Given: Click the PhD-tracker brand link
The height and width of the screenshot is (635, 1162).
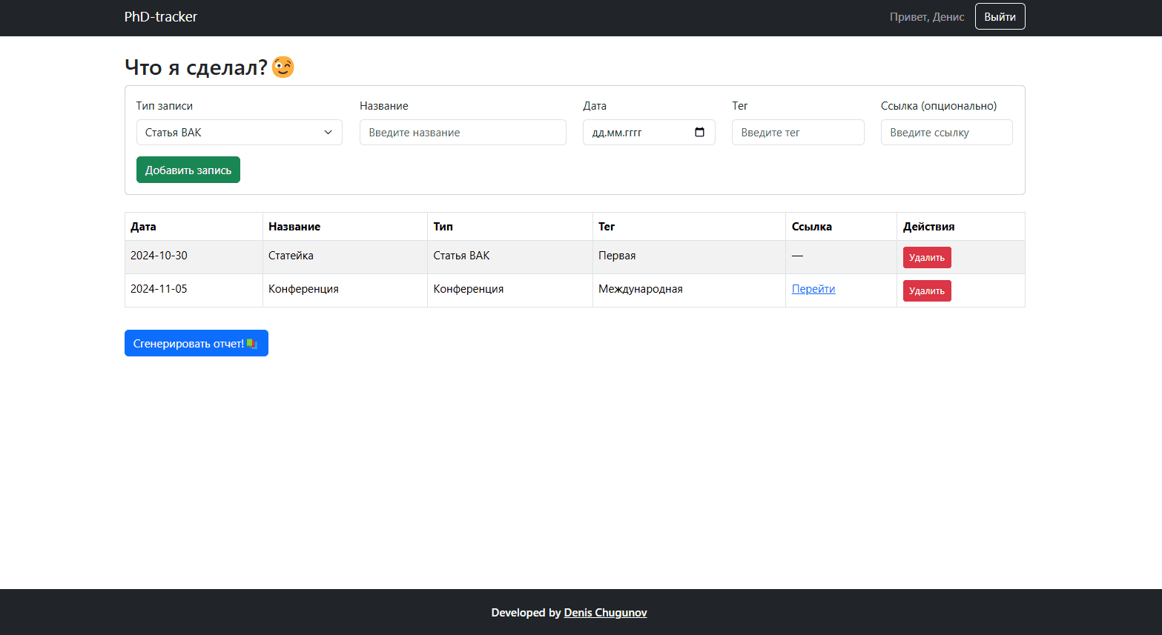Looking at the screenshot, I should point(160,17).
